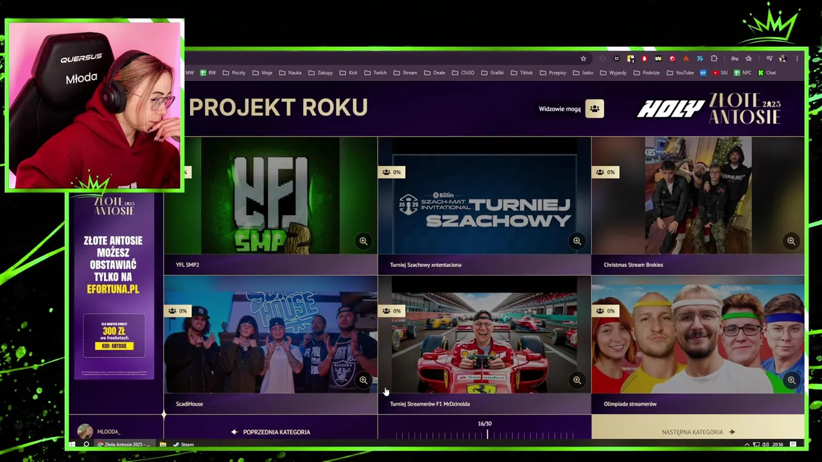
Task: Select the ScadiHouse nominee card
Action: [270, 345]
